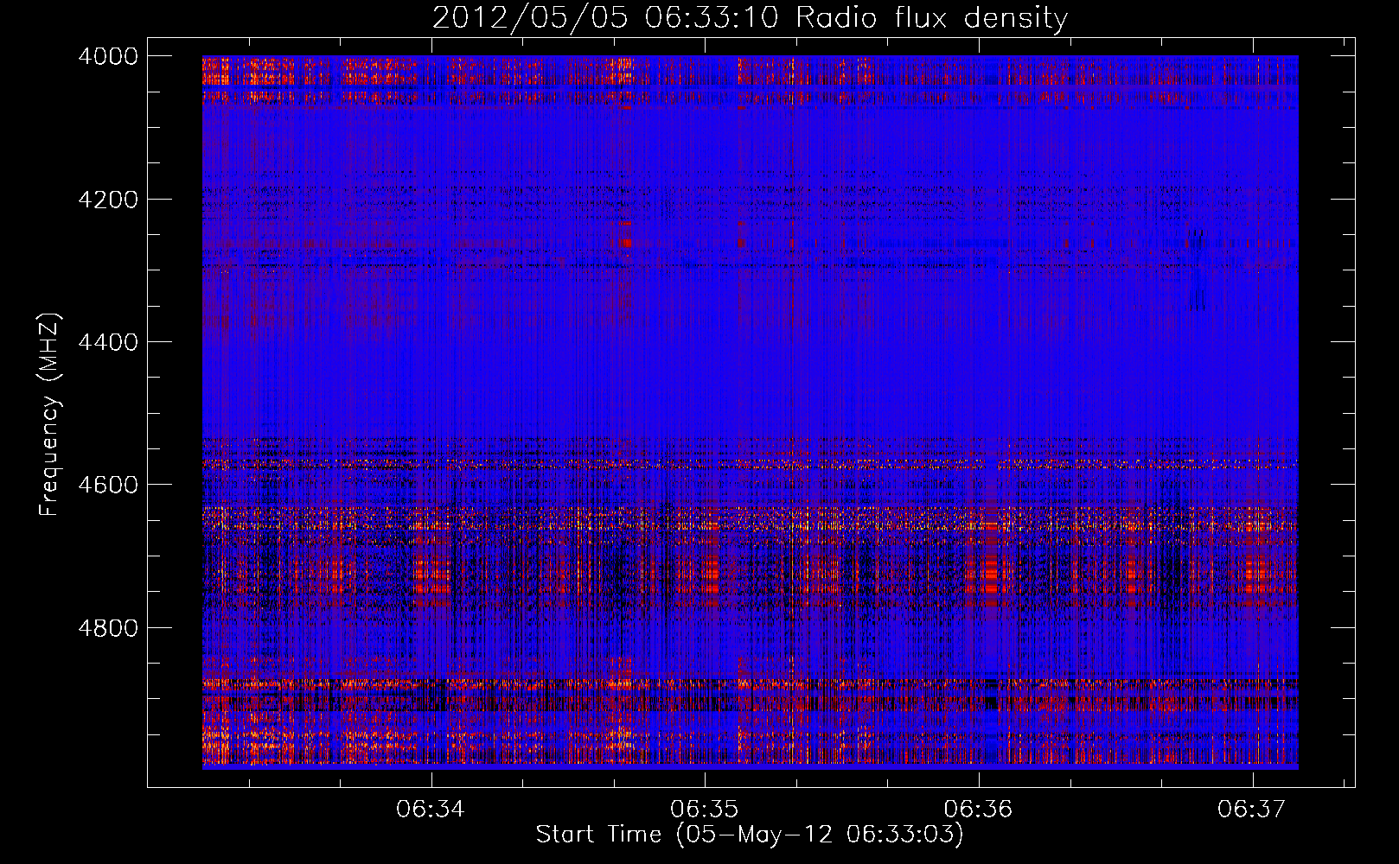Click the 06:37 time axis label
The image size is (1399, 864).
(1251, 810)
